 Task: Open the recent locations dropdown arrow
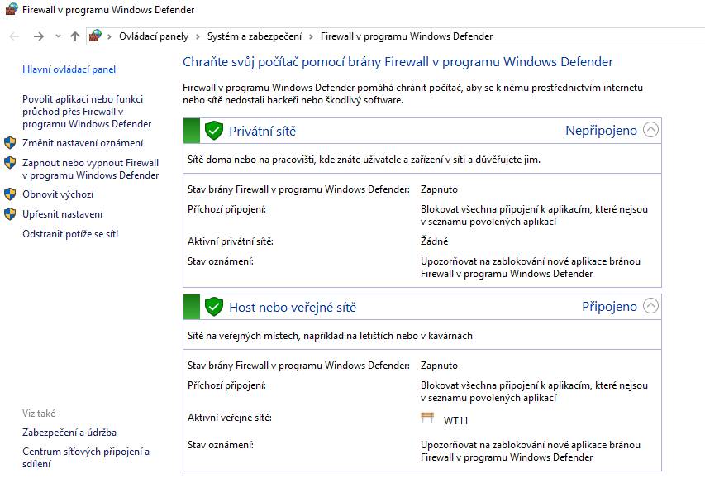coord(58,36)
